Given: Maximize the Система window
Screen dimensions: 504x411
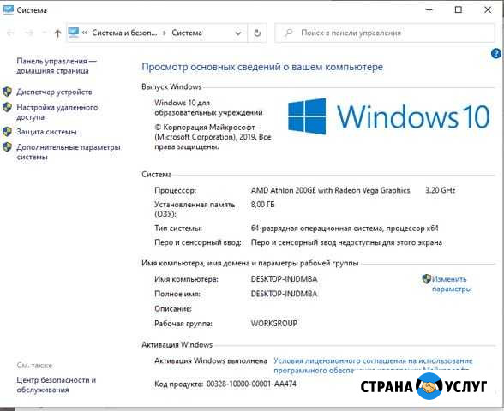Looking at the screenshot, I should click(x=459, y=10).
